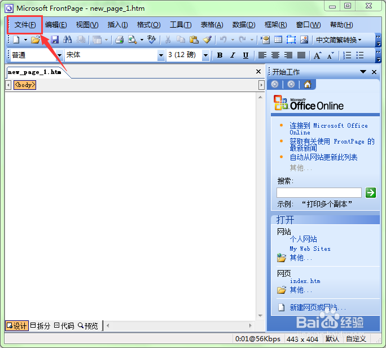Open the style dropdown showing 普通

coord(59,55)
